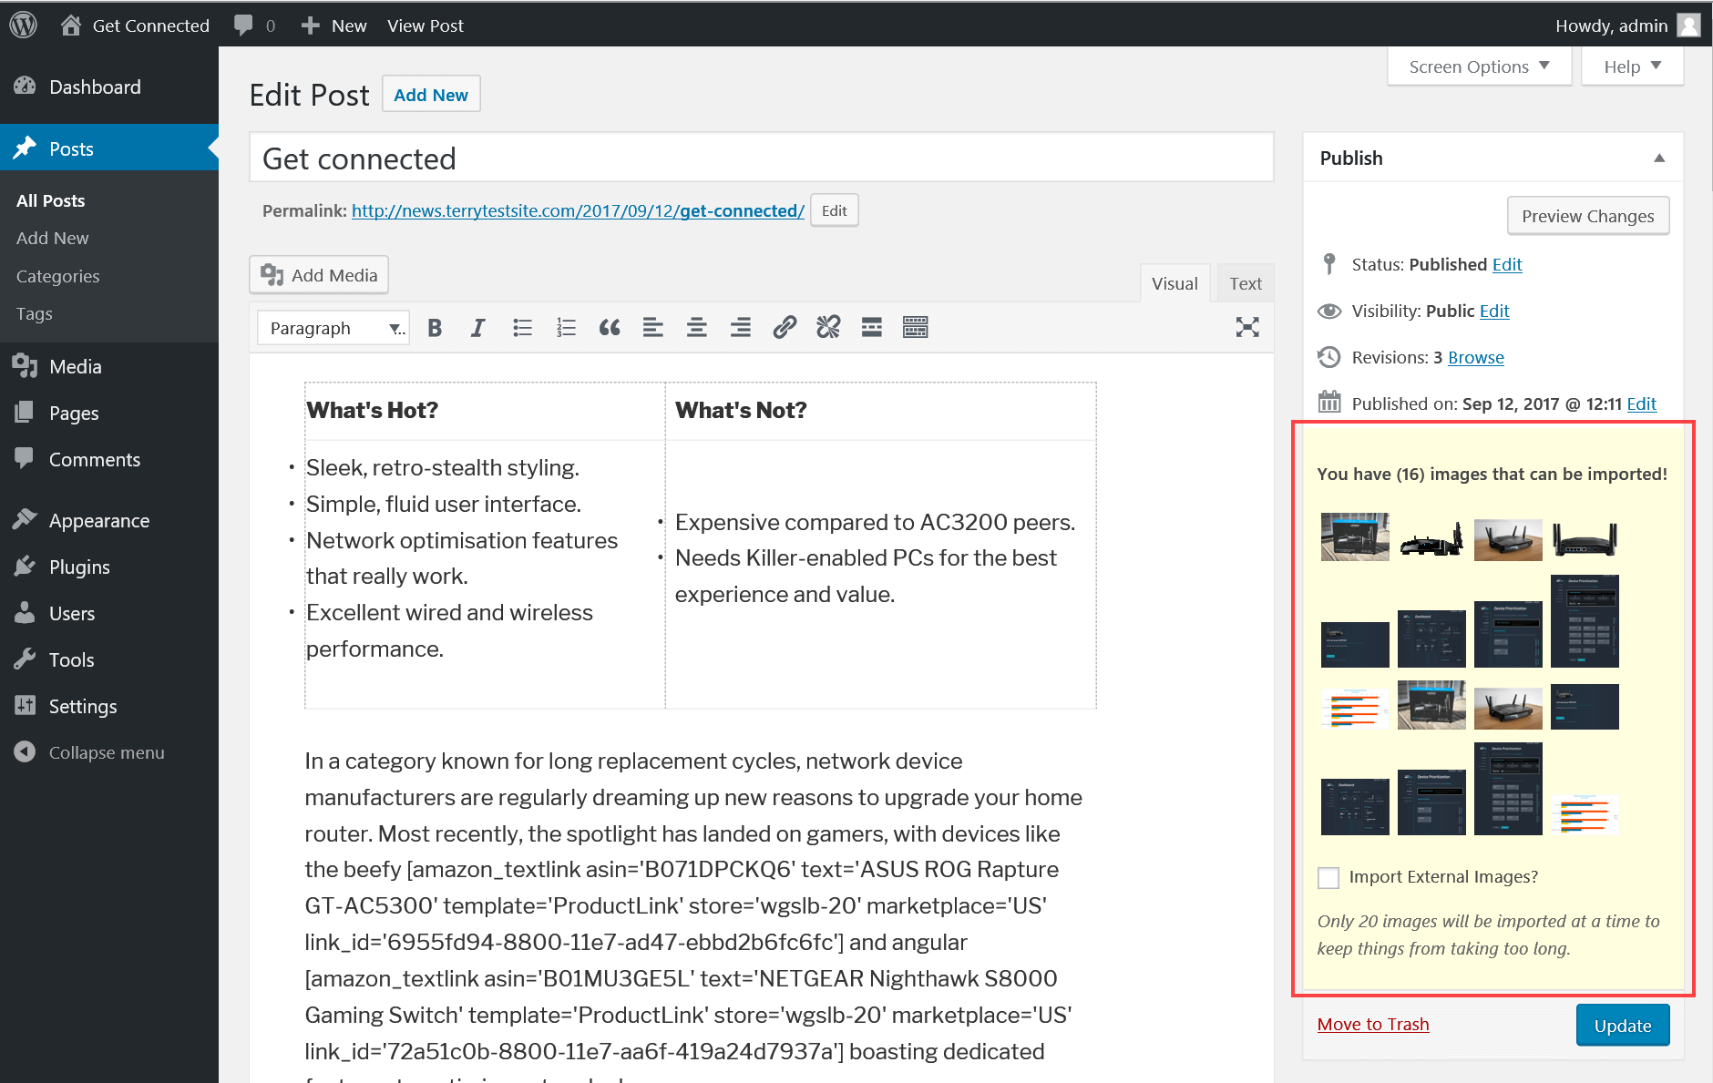This screenshot has height=1083, width=1713.
Task: Click Move to Trash link
Action: pyautogui.click(x=1373, y=1024)
